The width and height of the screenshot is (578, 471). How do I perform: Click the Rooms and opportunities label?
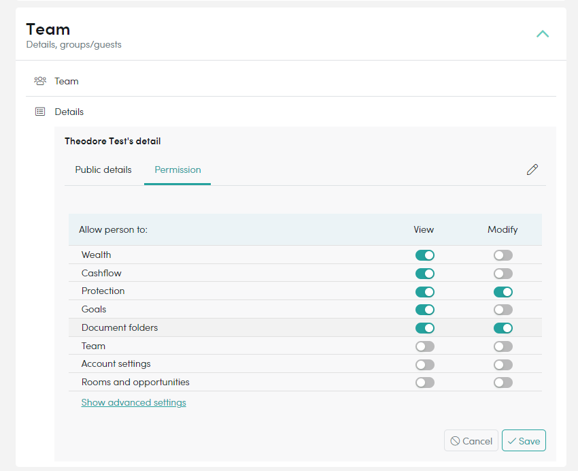click(x=135, y=382)
